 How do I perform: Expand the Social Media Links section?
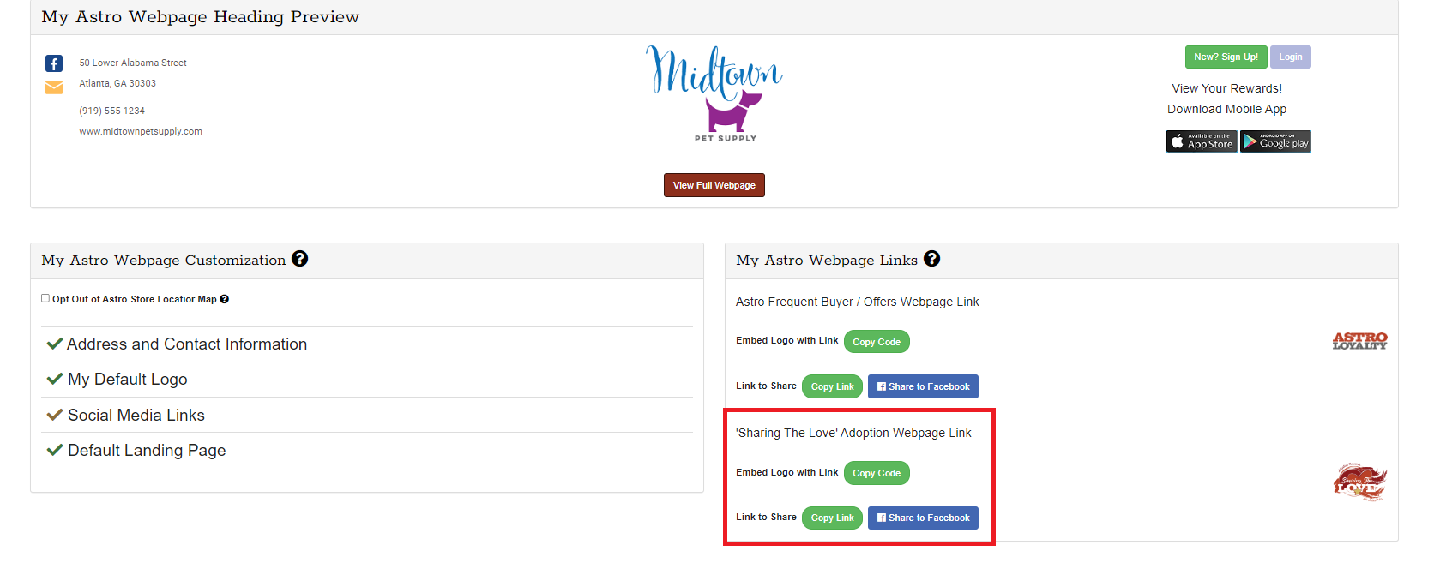click(136, 416)
